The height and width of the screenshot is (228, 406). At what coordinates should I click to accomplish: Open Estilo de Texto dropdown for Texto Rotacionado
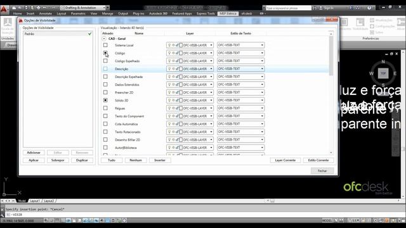tap(240, 132)
